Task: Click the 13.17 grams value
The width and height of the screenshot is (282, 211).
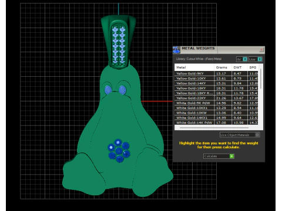Action: click(221, 73)
